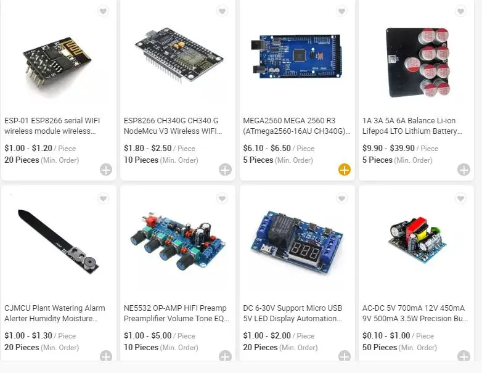View the plant moisture sensor image
Screen dimensions: 482x373
(59, 242)
